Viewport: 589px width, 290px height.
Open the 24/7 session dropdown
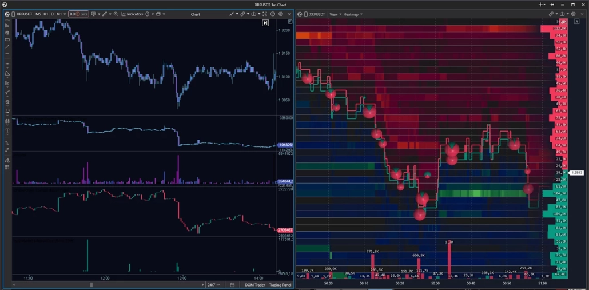point(214,285)
